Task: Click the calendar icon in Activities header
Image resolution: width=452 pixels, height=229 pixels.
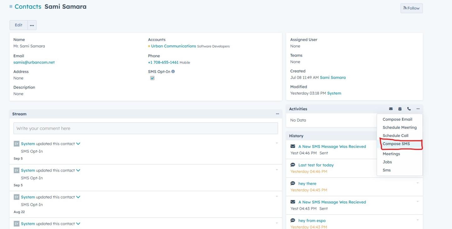Action: pyautogui.click(x=400, y=109)
